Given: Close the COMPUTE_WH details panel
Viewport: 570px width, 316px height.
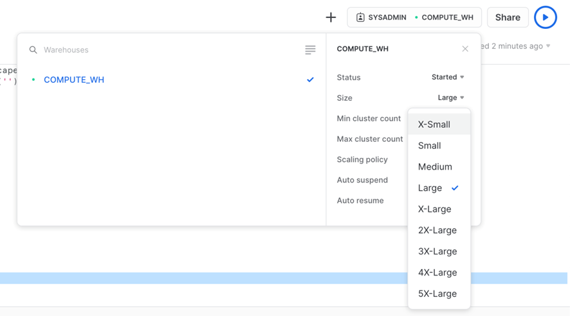Looking at the screenshot, I should coord(465,49).
